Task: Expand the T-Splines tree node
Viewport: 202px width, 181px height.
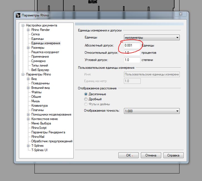Action: coord(28,146)
